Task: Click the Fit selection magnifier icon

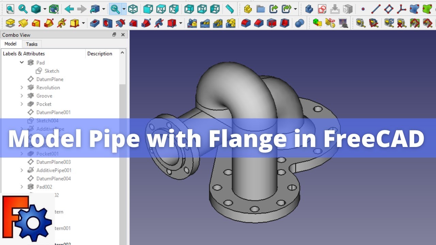Action: tap(23, 9)
